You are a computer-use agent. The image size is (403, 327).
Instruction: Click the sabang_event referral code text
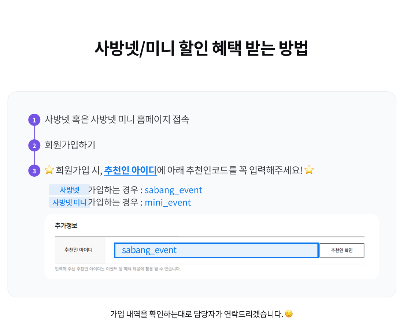pyautogui.click(x=173, y=190)
